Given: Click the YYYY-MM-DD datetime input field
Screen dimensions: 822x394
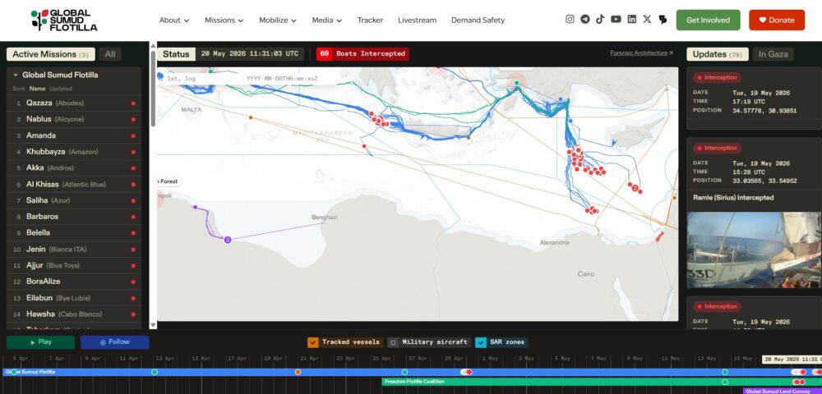Looking at the screenshot, I should 289,79.
